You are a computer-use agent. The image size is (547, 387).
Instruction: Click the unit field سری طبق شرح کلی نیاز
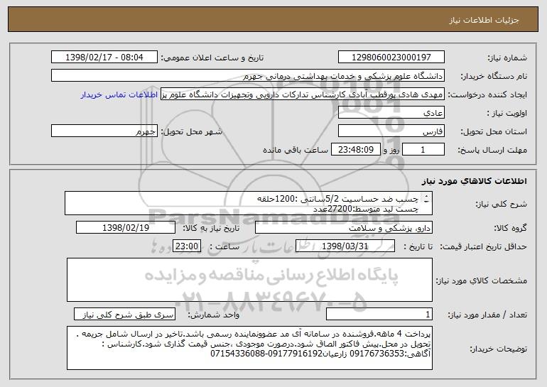(x=124, y=314)
